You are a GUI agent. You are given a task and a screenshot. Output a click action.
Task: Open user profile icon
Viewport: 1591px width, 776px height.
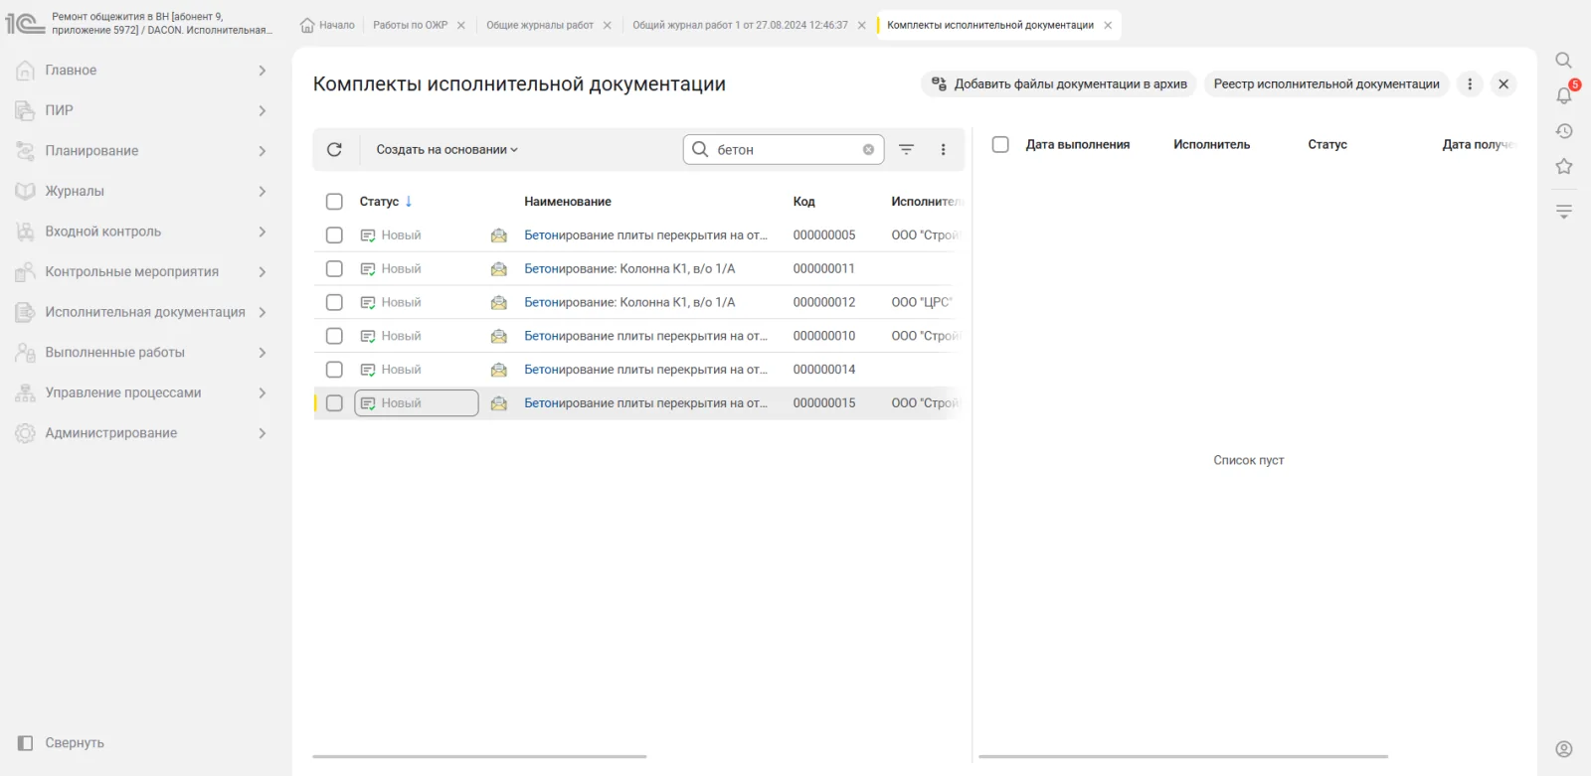click(1564, 749)
